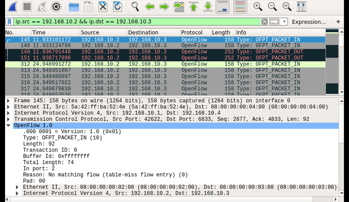Image resolution: width=349 pixels, height=202 pixels.
Task: Sort by the Length column
Action: [x=223, y=32]
